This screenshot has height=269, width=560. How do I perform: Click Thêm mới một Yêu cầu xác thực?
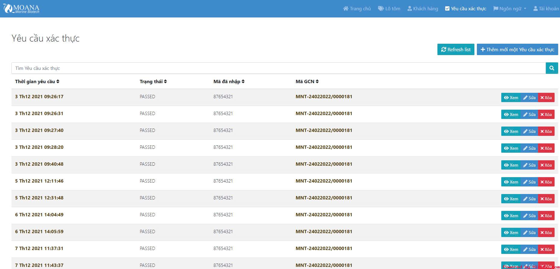click(x=517, y=49)
